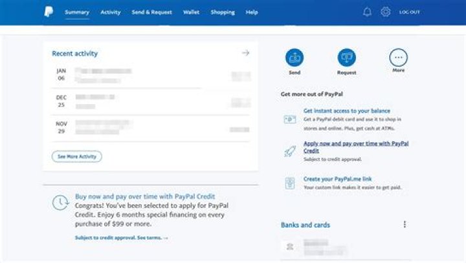Click the PayPal logo icon
Image resolution: width=466 pixels, height=263 pixels.
tap(49, 12)
